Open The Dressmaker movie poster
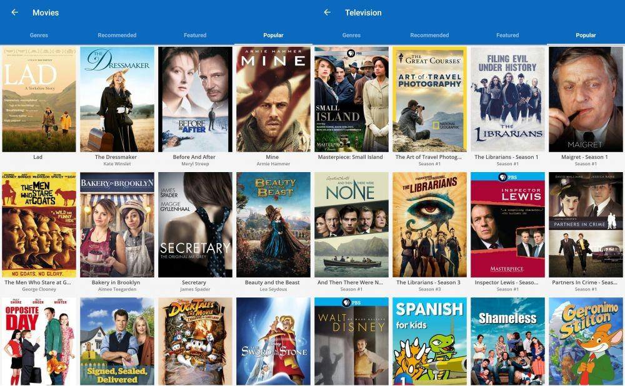625x386 pixels. pyautogui.click(x=117, y=99)
